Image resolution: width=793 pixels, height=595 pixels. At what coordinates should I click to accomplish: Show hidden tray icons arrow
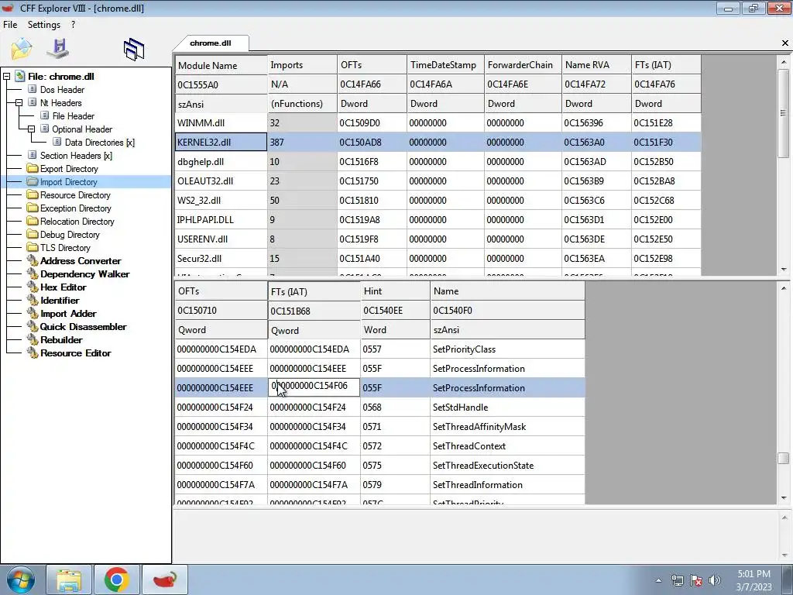[x=658, y=580]
